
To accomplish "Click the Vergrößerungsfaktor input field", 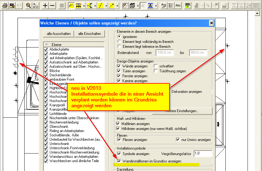I will tap(203, 154).
